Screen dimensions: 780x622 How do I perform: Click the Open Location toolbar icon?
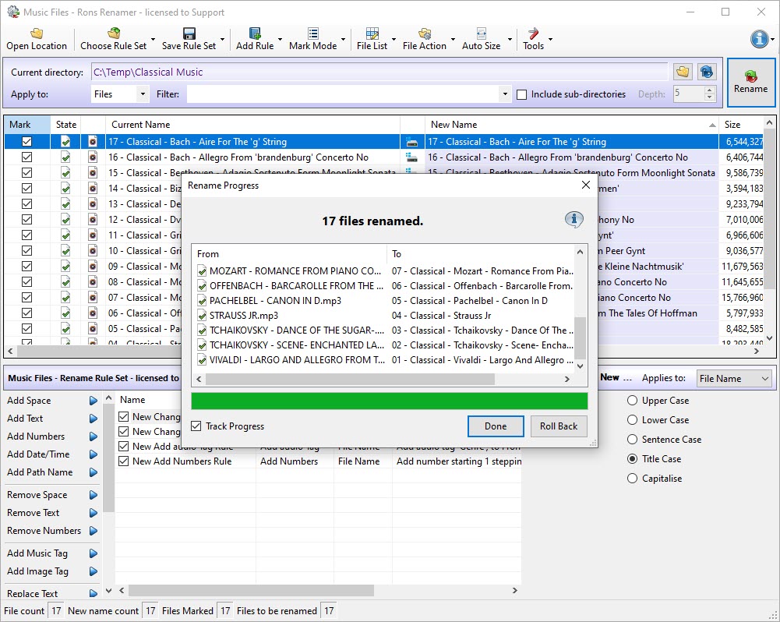[37, 34]
